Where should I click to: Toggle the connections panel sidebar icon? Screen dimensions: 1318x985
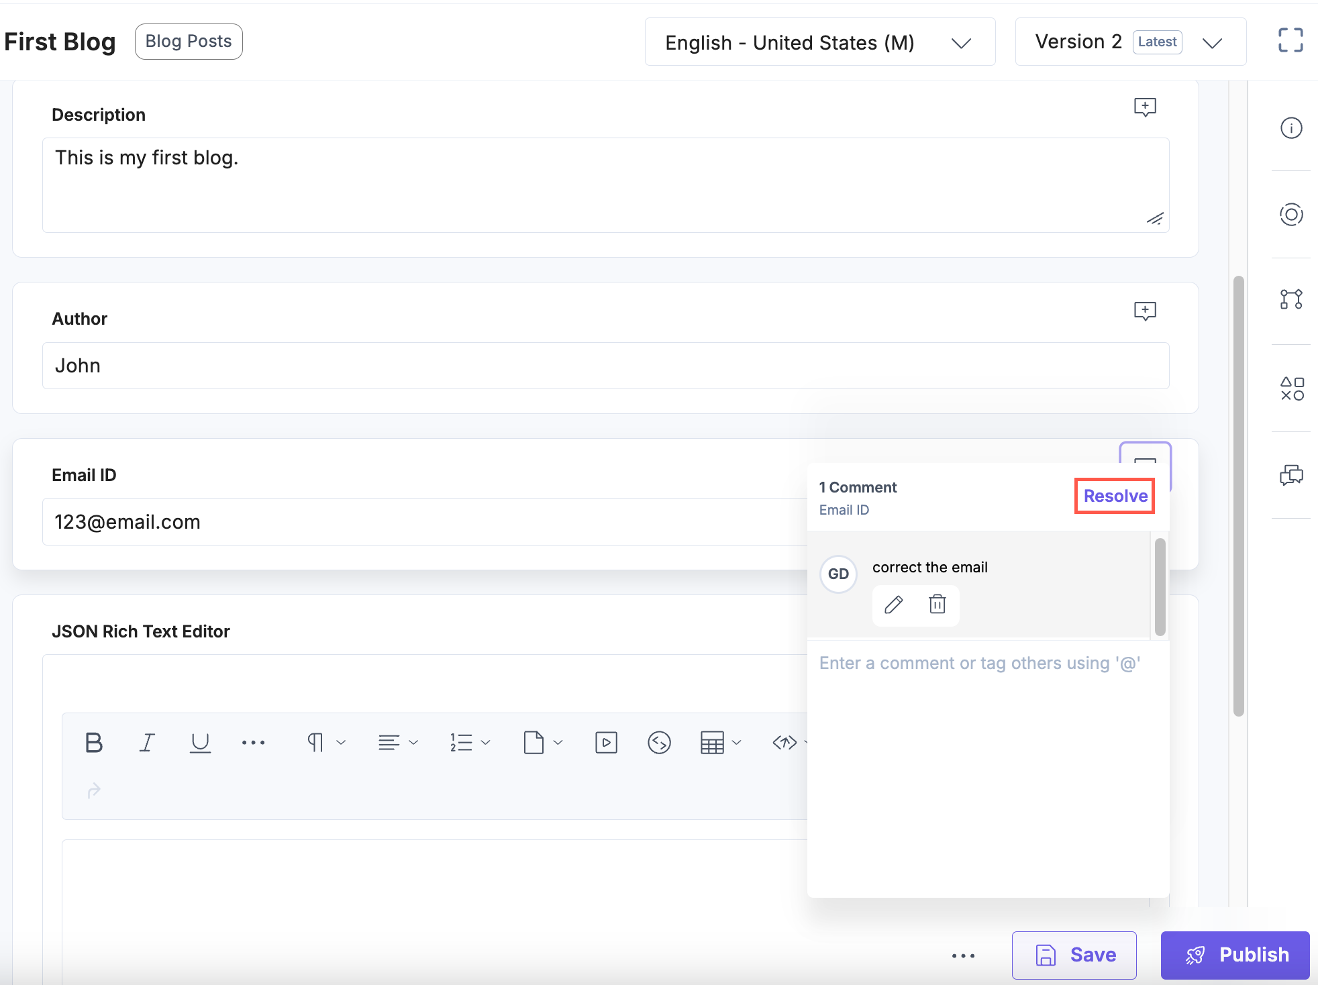pyautogui.click(x=1290, y=300)
